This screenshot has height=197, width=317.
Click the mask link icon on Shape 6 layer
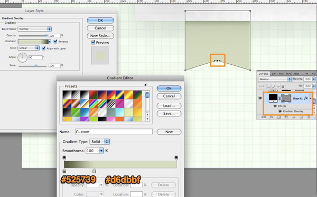[279, 98]
